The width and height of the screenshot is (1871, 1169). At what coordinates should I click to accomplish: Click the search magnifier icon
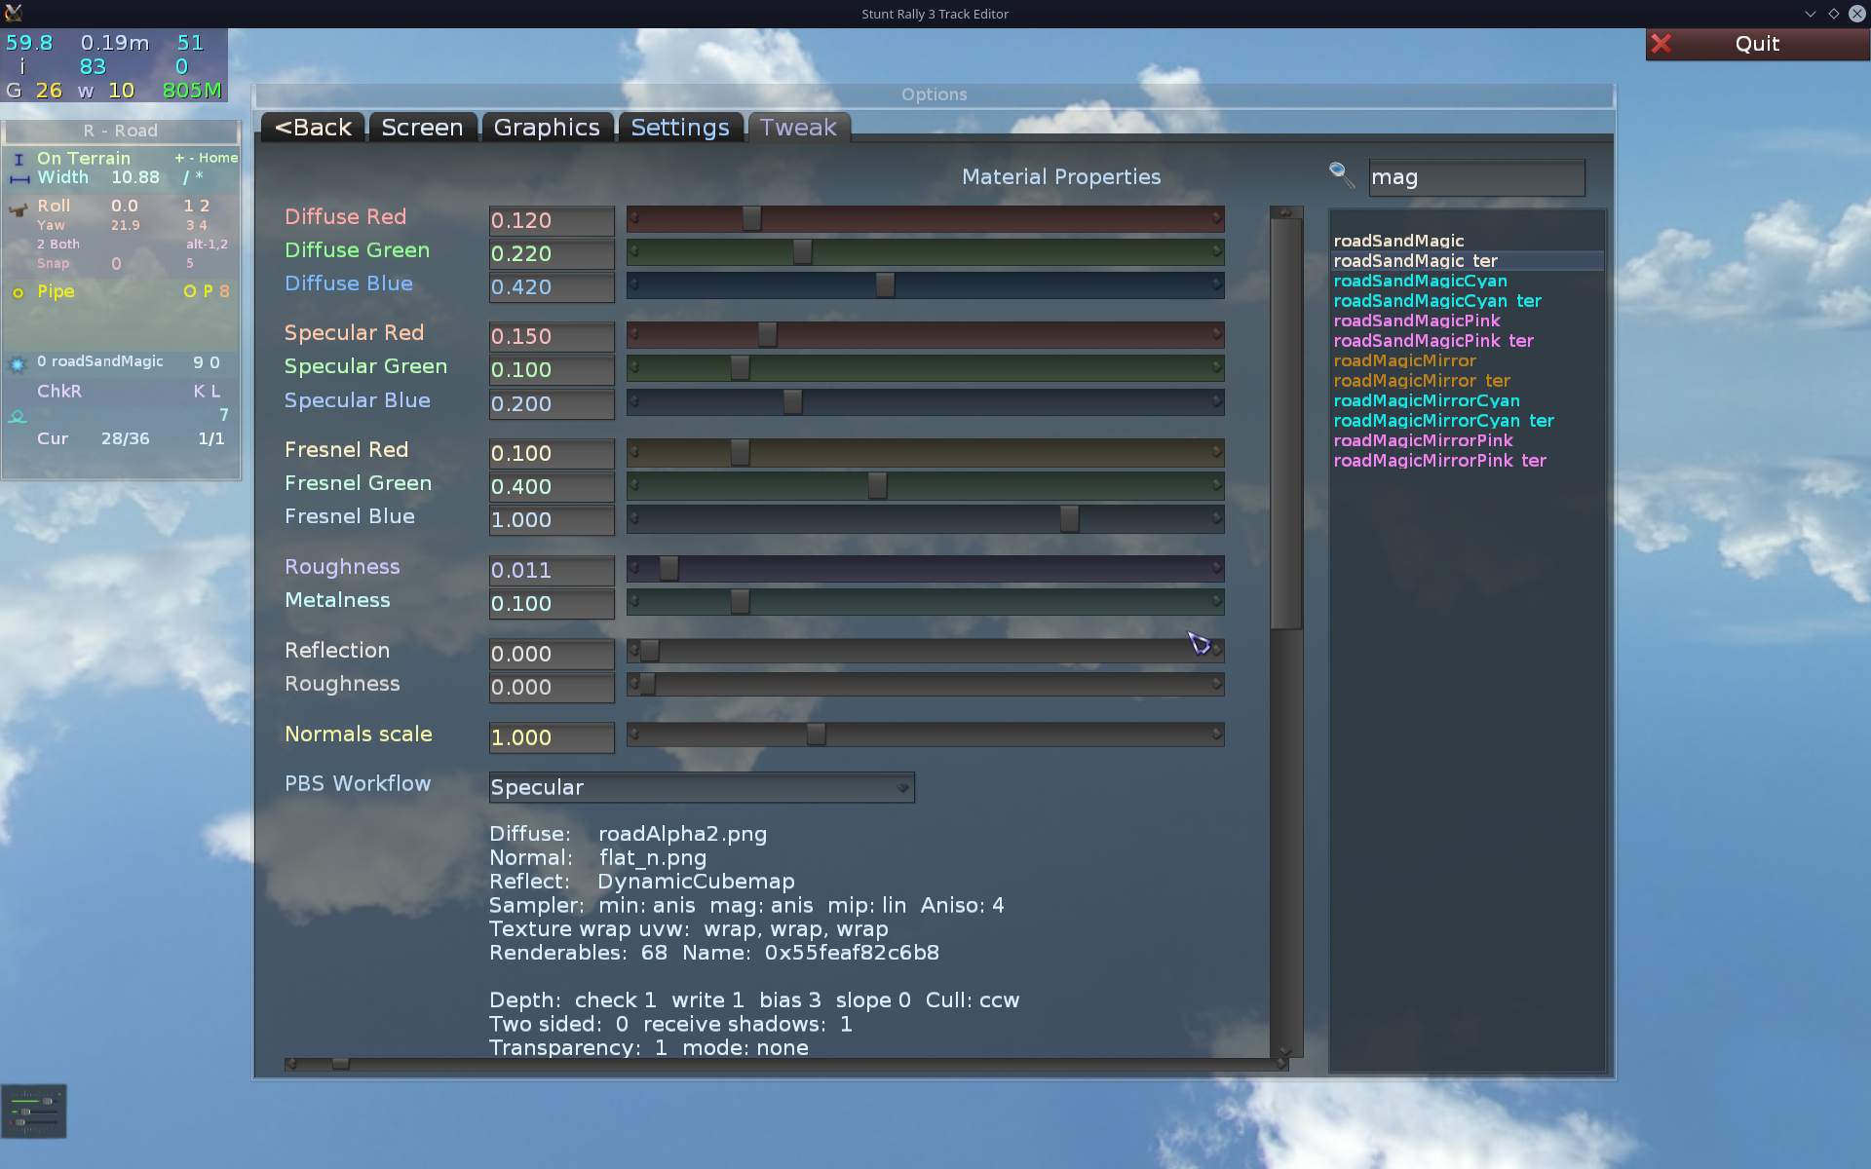1342,174
